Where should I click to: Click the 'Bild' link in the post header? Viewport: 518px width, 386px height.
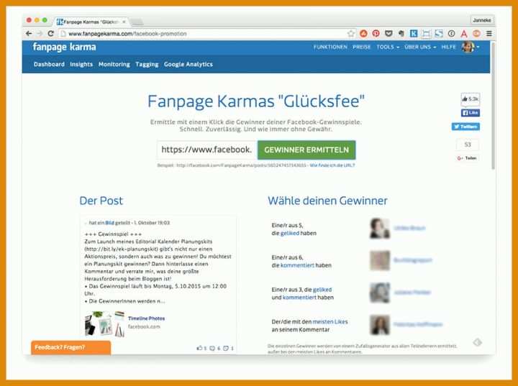click(x=109, y=224)
